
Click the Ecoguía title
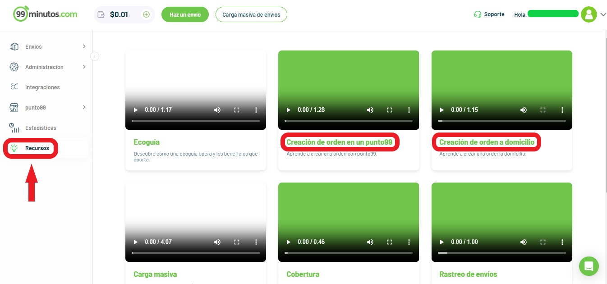coord(147,142)
